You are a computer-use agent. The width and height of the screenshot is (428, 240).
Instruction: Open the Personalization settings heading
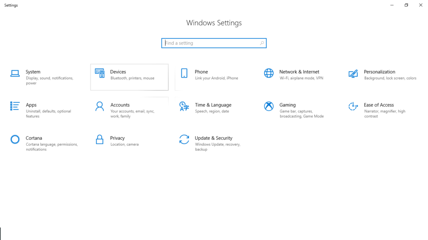[380, 72]
